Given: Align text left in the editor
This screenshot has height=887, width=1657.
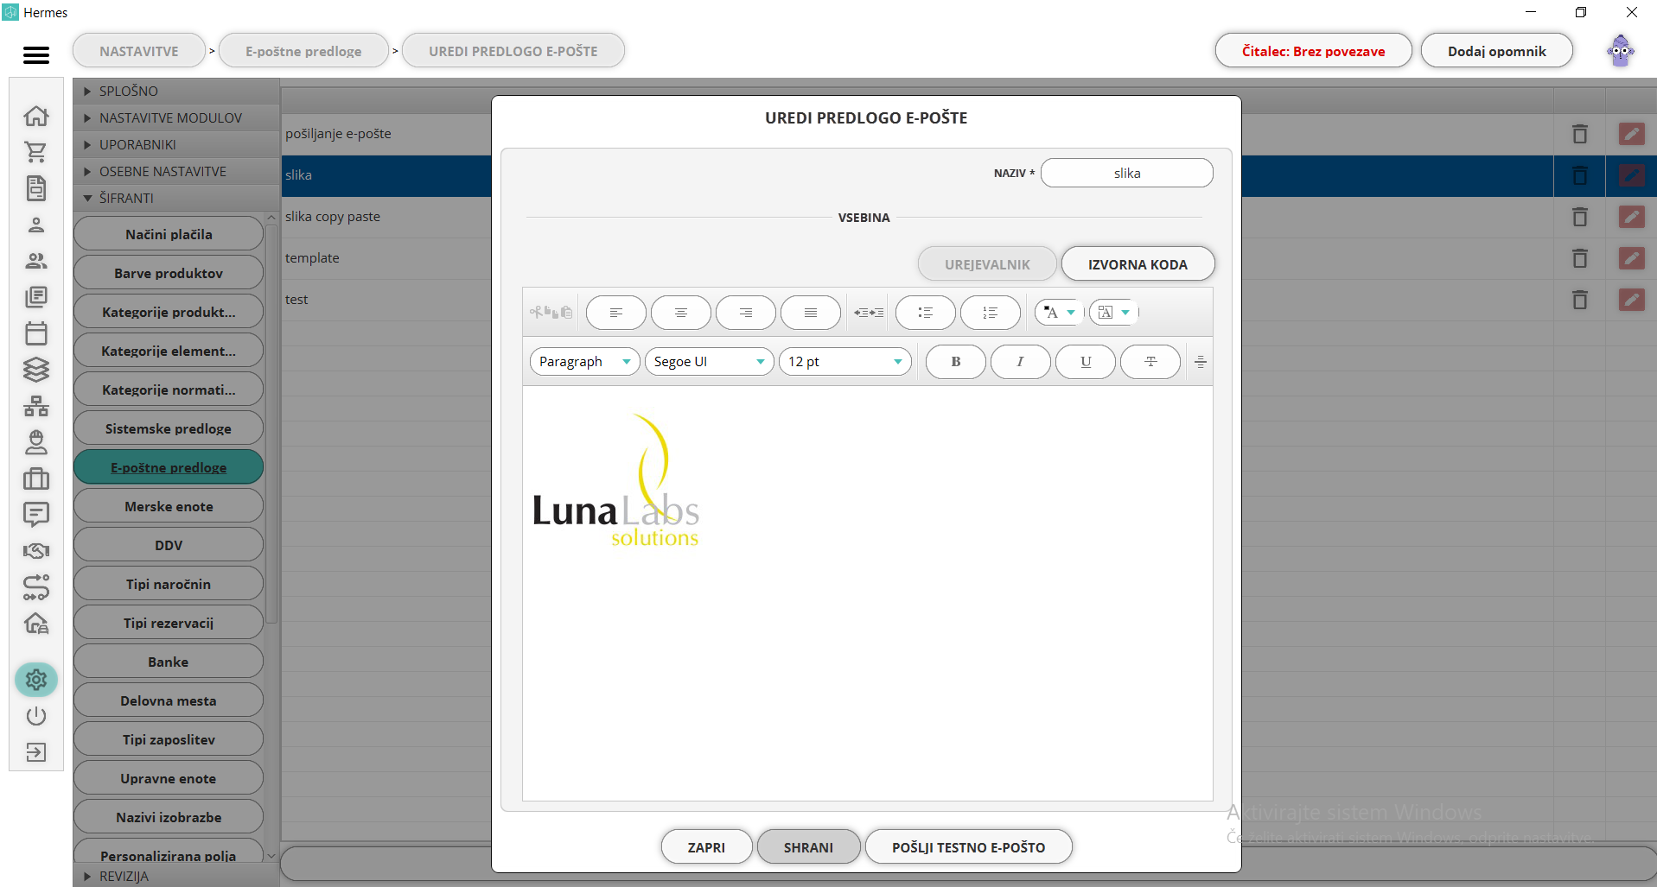Looking at the screenshot, I should point(616,313).
